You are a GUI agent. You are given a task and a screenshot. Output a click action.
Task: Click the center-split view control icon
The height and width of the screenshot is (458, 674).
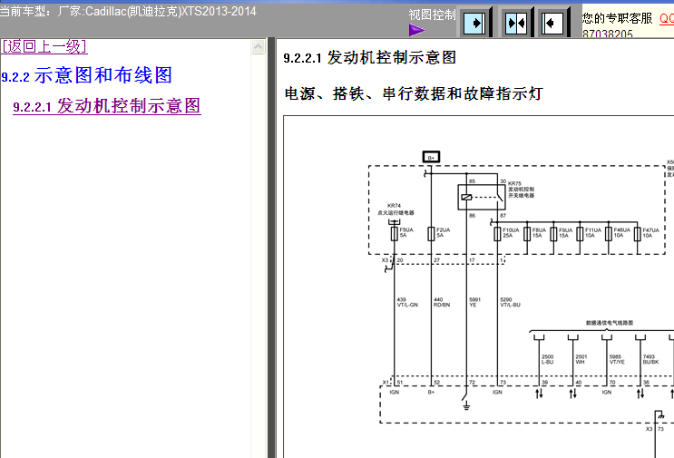[515, 22]
